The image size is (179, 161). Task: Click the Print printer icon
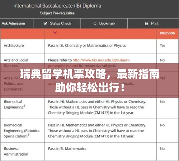click(146, 23)
